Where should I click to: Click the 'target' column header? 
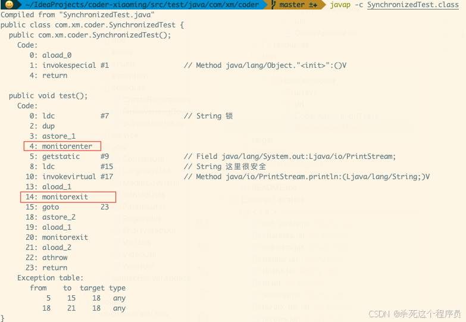coord(92,288)
